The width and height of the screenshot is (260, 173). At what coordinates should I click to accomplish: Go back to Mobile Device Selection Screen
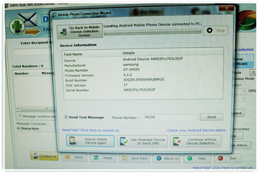click(x=80, y=31)
